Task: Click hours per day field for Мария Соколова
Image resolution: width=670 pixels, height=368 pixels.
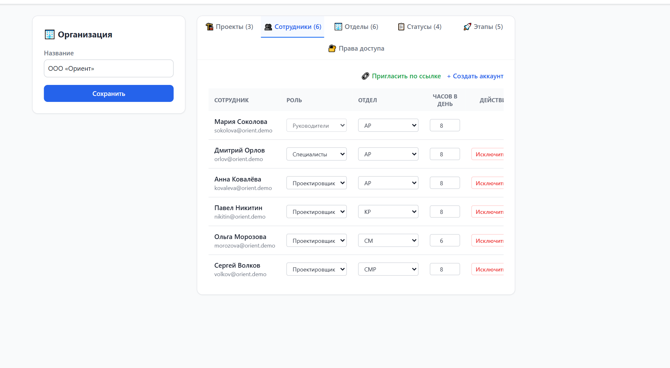Action: tap(445, 125)
